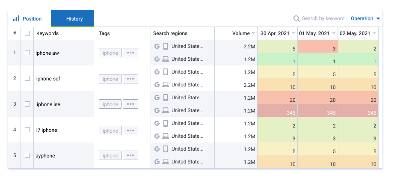This screenshot has width=394, height=178.
Task: Open more tags menu for iphone aw
Action: [x=130, y=53]
